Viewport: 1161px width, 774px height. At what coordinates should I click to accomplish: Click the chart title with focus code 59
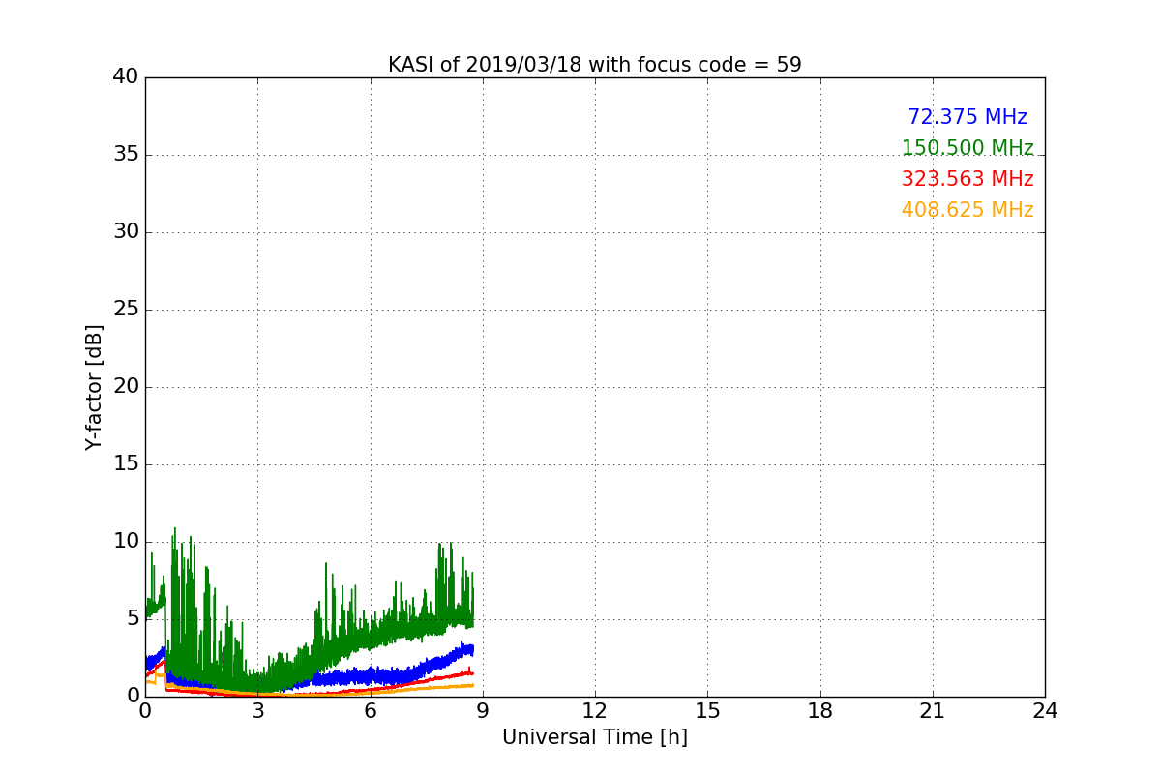pyautogui.click(x=595, y=65)
